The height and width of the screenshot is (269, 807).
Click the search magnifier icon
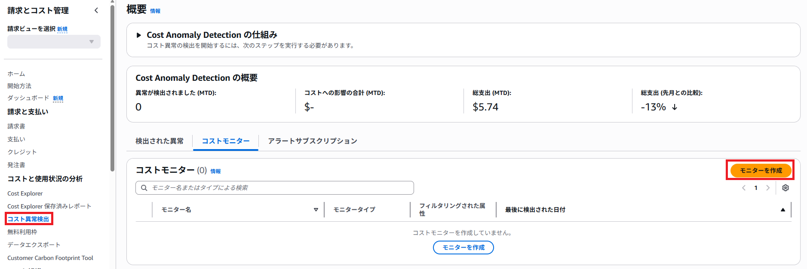click(144, 188)
